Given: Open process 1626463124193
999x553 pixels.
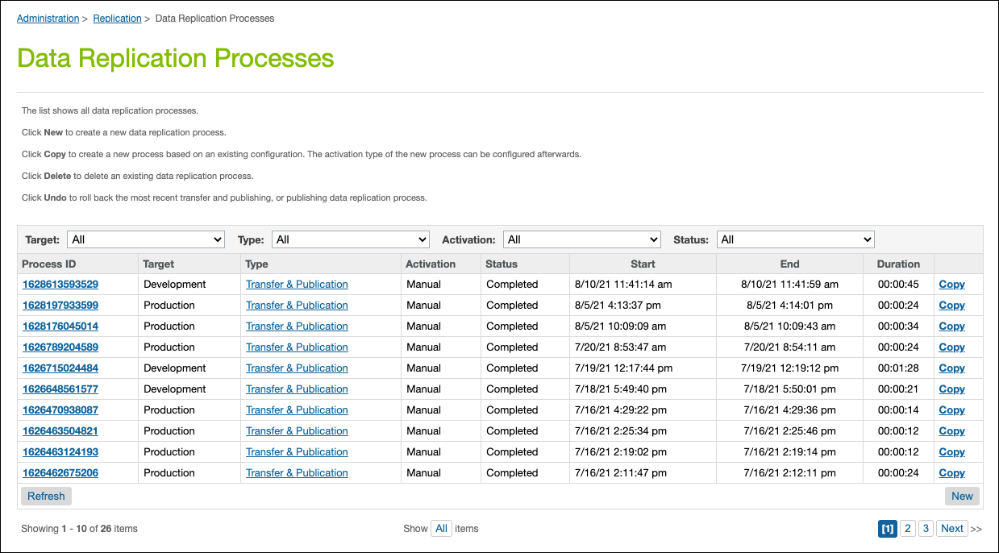Looking at the screenshot, I should coord(60,452).
